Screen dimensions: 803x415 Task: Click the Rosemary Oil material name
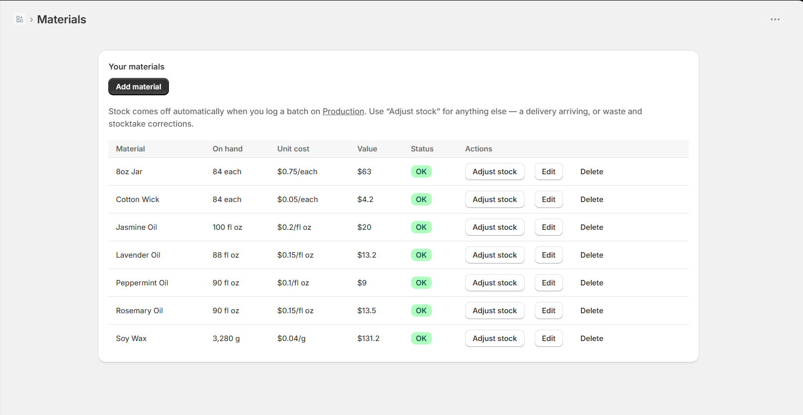point(140,311)
